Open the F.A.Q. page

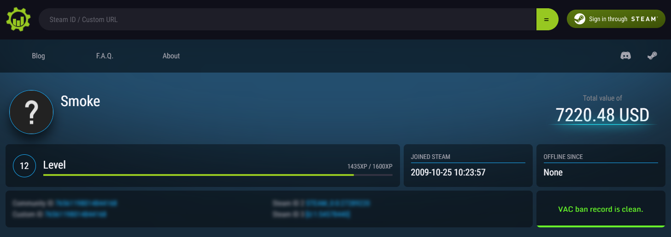pos(105,56)
